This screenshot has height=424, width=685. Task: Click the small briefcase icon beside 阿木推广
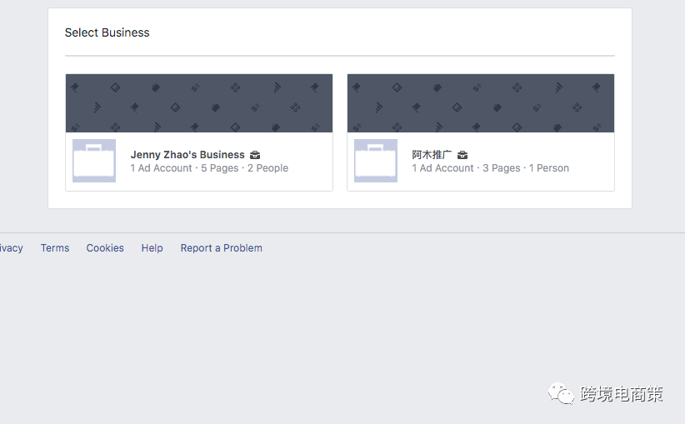coord(462,155)
